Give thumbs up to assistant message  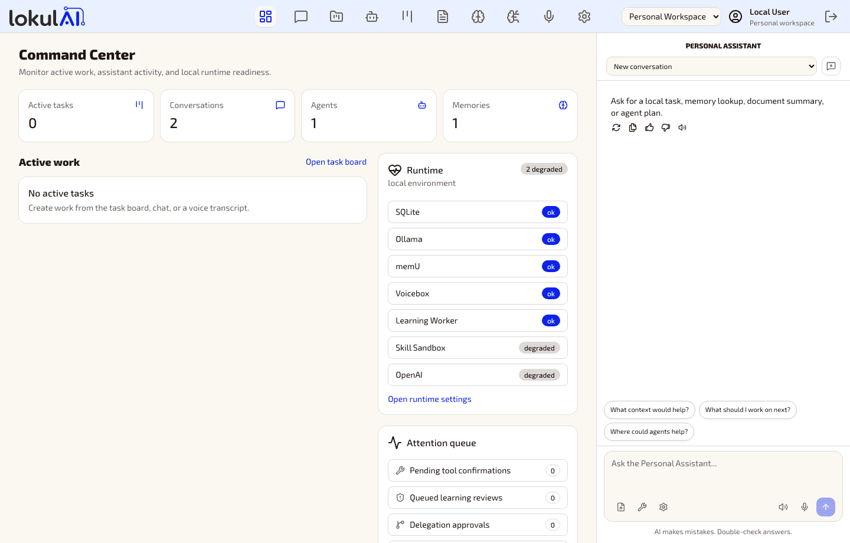(649, 127)
